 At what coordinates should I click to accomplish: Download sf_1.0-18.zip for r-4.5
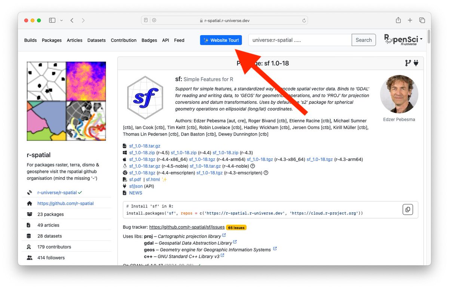(x=142, y=153)
